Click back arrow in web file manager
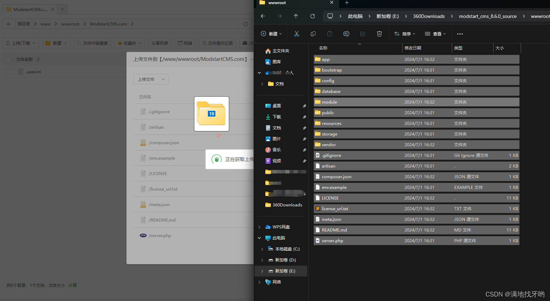The height and width of the screenshot is (301, 550). [9, 24]
